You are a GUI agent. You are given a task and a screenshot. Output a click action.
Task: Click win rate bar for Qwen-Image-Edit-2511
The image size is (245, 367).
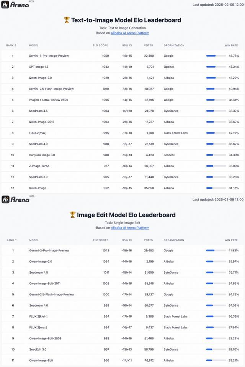click(x=216, y=283)
